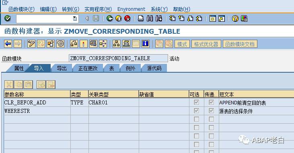
Task: Open the 编辑(E) menu
Action: [x=48, y=9]
